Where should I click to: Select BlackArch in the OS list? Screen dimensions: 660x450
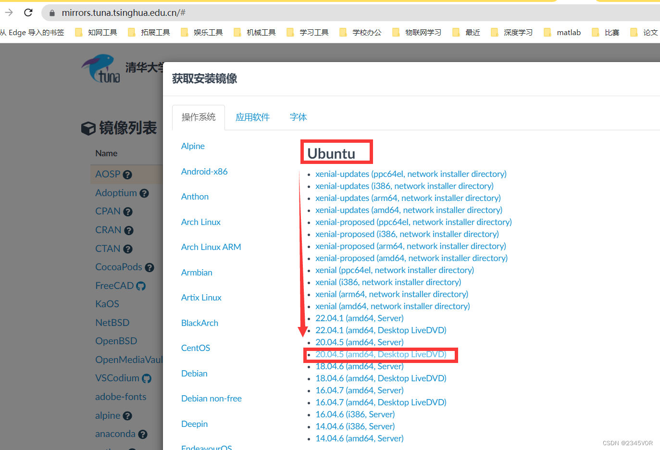(x=199, y=323)
